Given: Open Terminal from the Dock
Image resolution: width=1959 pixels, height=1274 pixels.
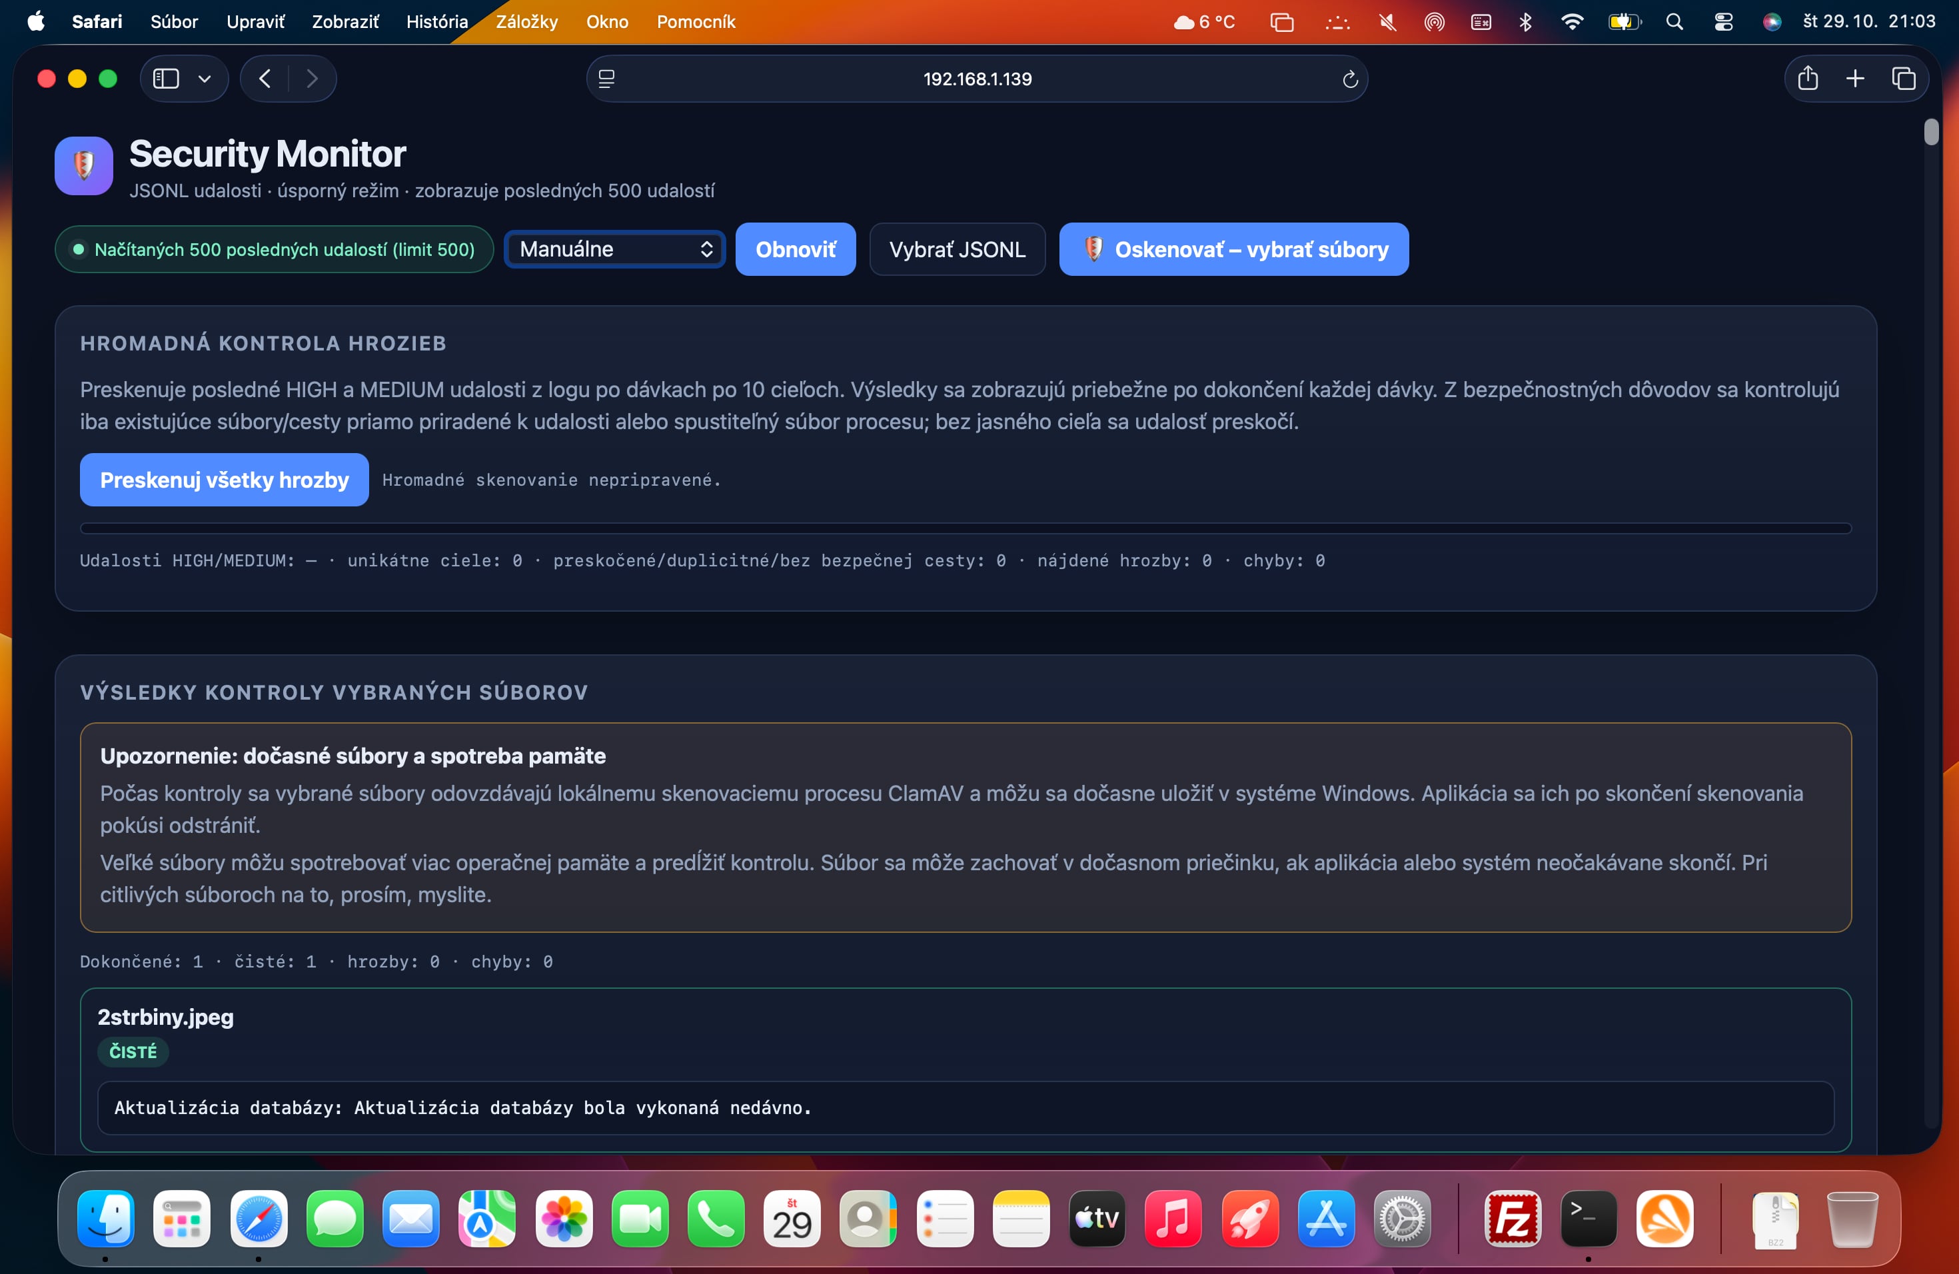Looking at the screenshot, I should pos(1589,1218).
